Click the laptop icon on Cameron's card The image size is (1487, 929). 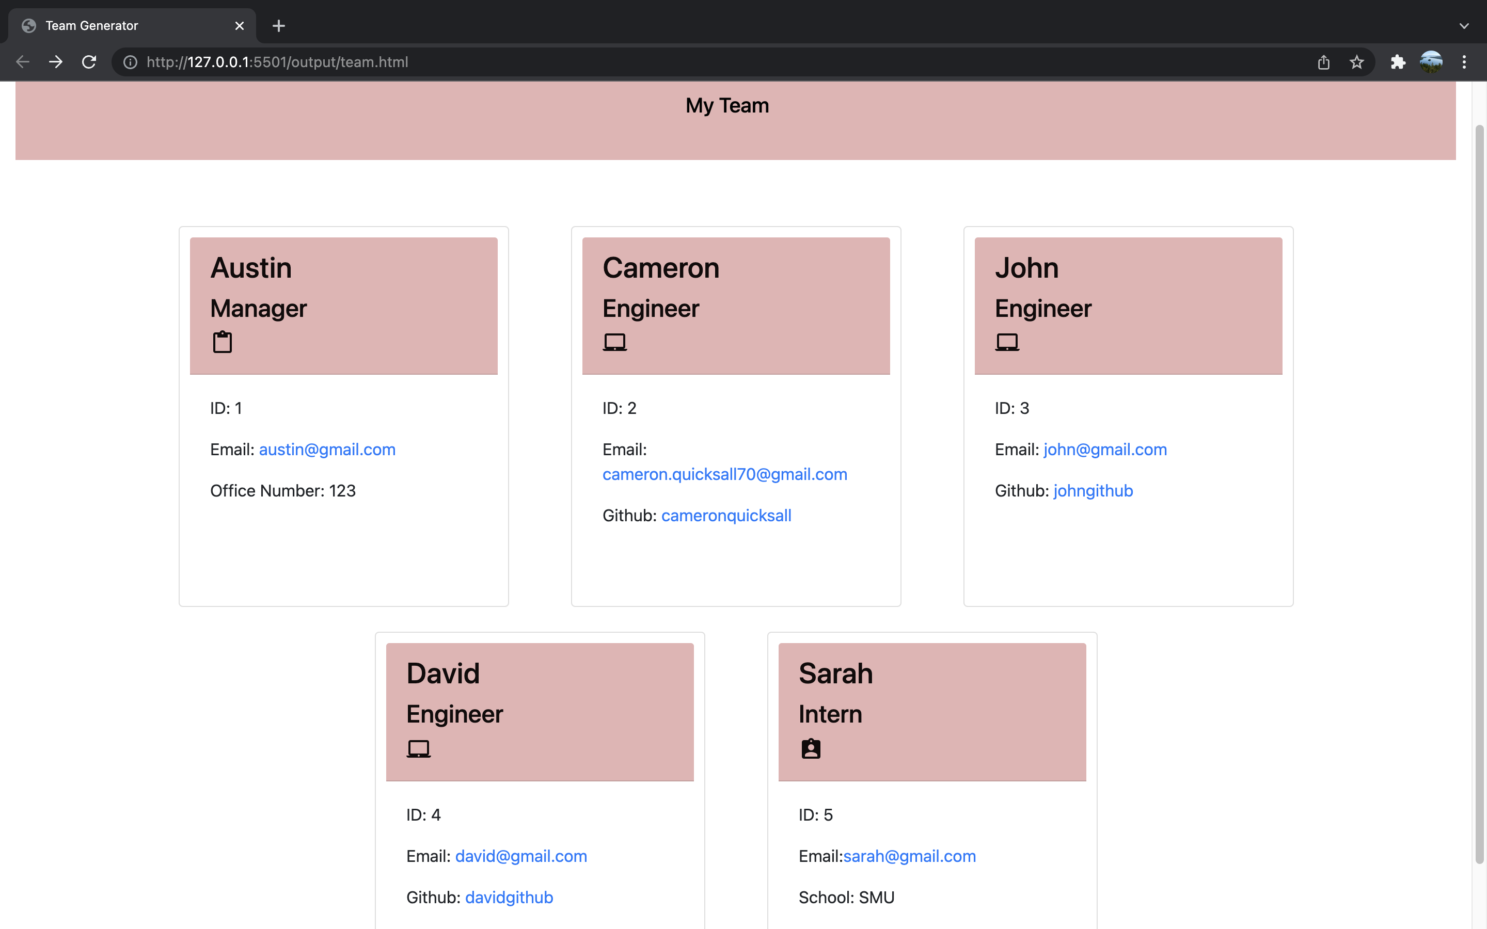pyautogui.click(x=615, y=342)
